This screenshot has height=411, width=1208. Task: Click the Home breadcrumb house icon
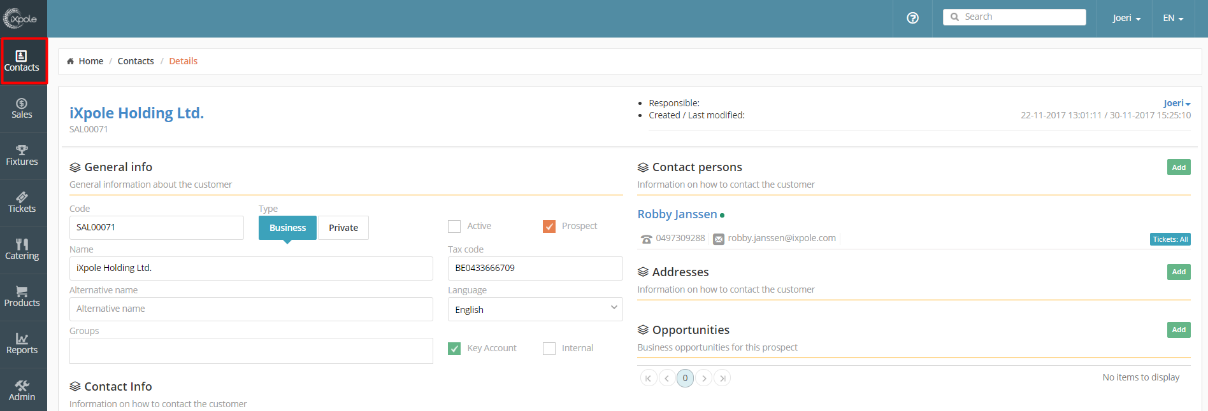(70, 61)
